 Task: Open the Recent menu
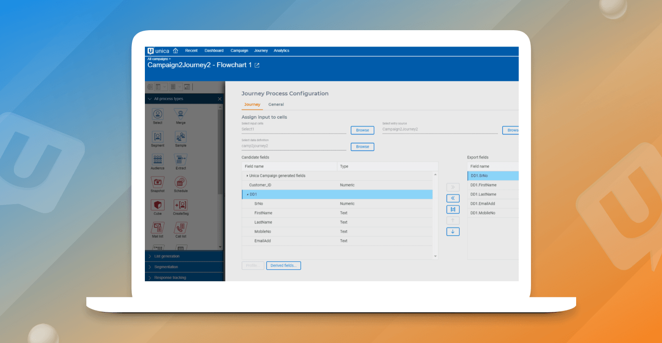point(191,51)
